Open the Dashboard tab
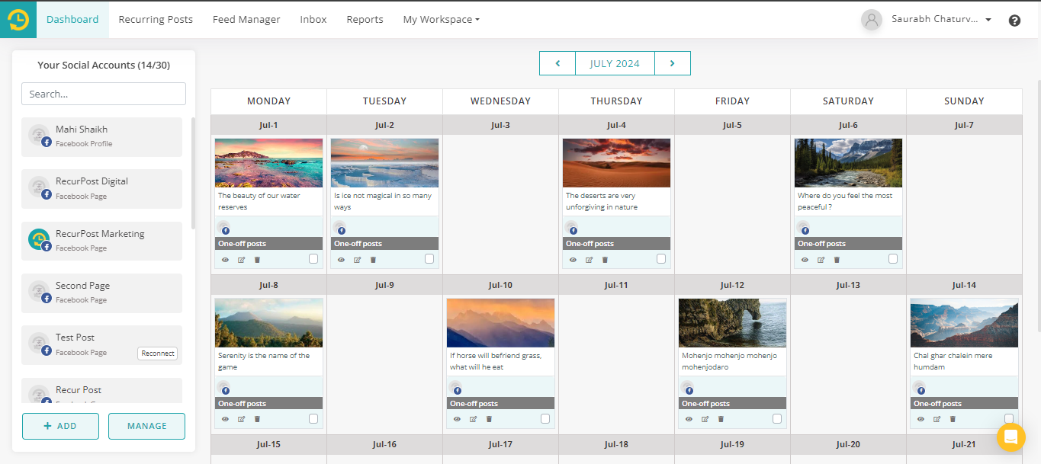This screenshot has width=1041, height=464. coord(72,20)
